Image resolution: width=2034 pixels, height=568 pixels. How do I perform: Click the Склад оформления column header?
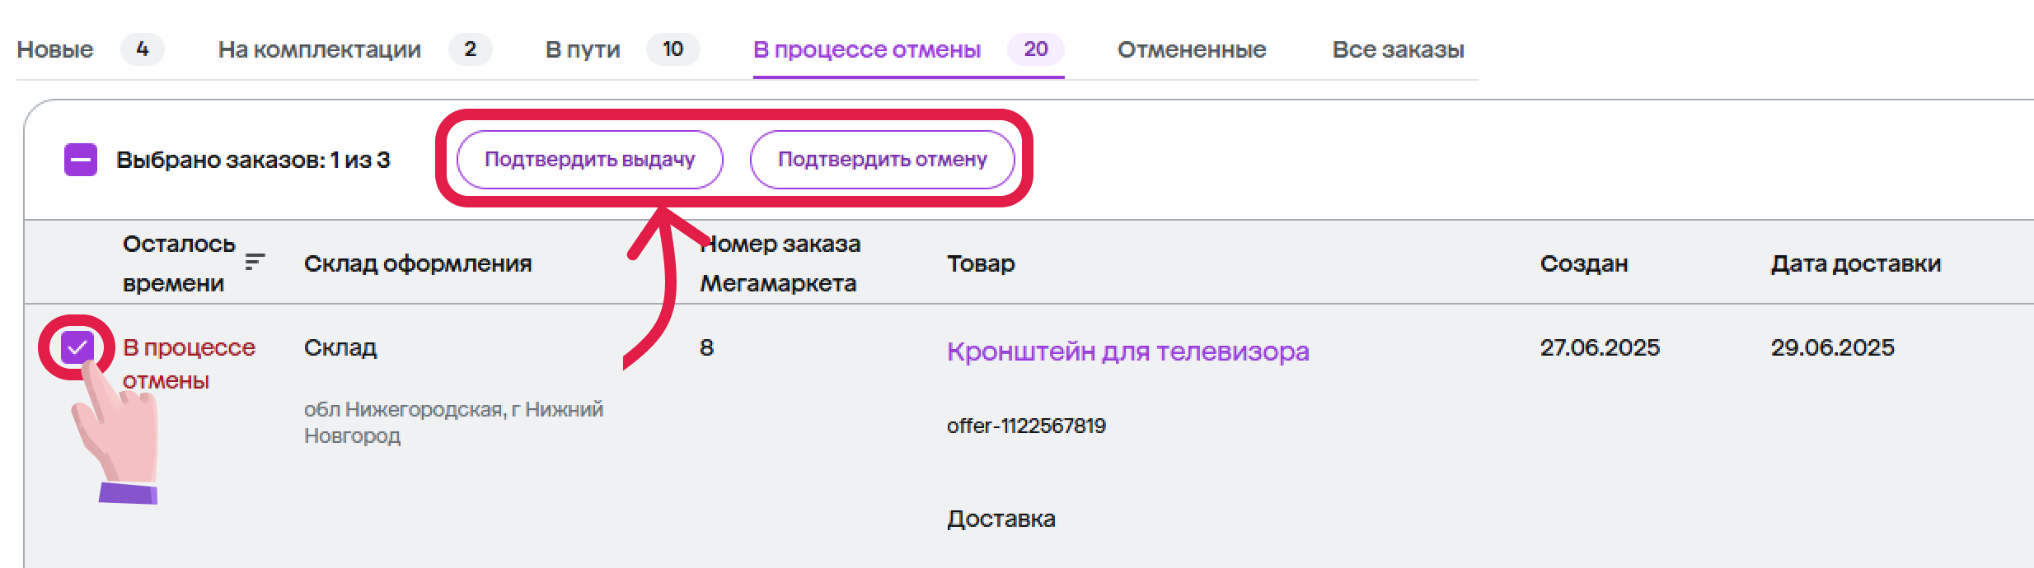point(418,263)
